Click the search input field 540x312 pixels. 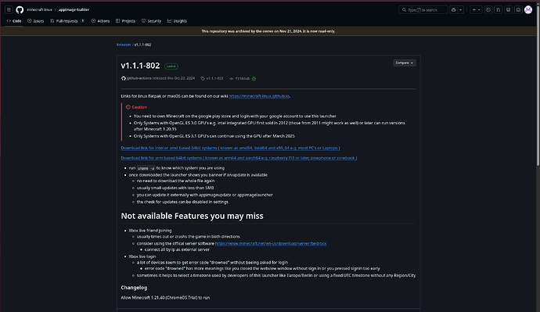tap(423, 9)
